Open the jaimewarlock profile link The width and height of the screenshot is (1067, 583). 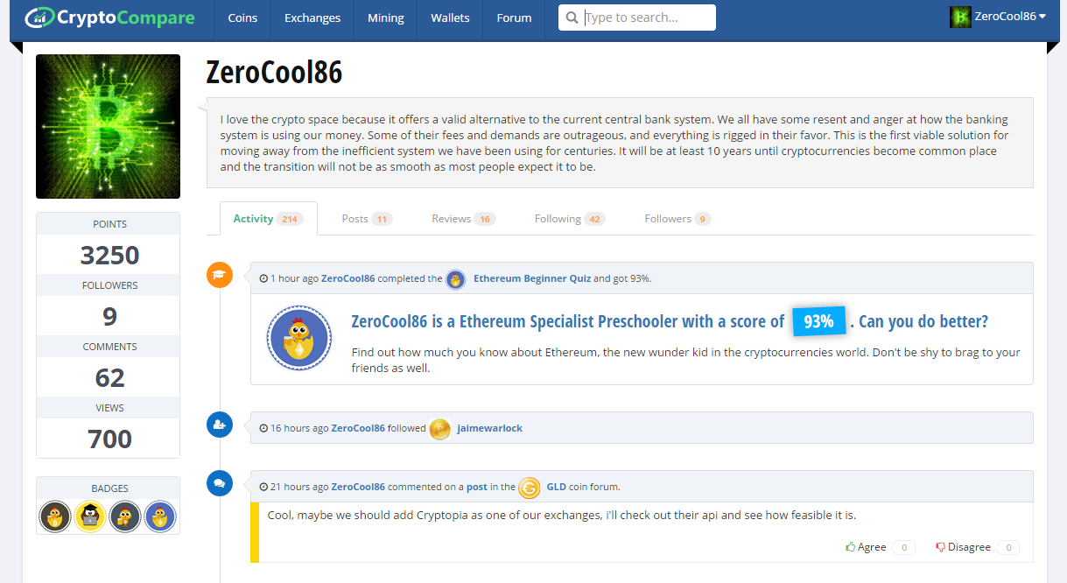(x=489, y=428)
